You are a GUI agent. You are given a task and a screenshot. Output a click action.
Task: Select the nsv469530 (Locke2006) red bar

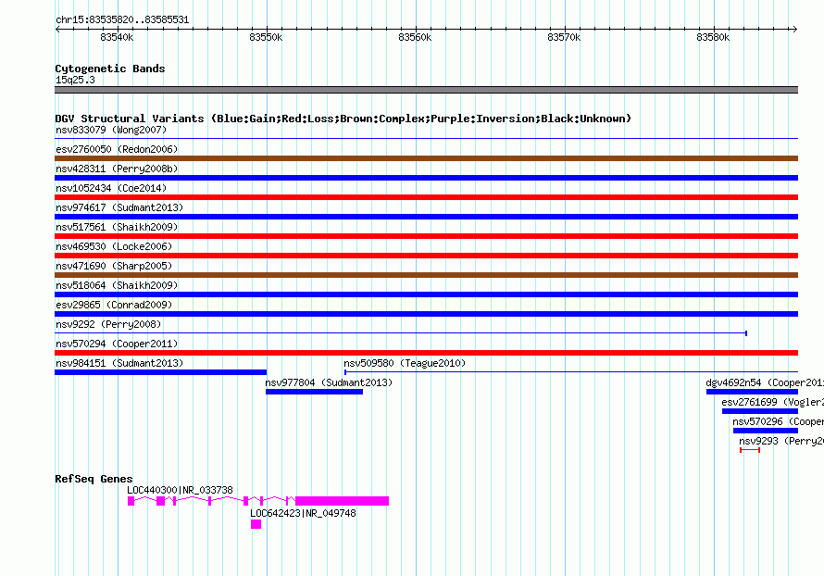click(x=426, y=256)
